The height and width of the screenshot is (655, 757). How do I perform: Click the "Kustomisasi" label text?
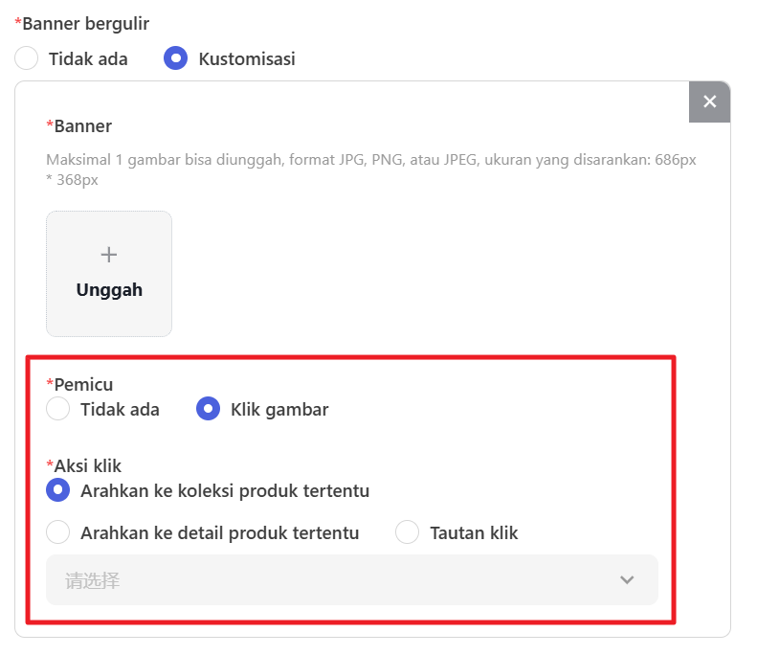click(247, 58)
